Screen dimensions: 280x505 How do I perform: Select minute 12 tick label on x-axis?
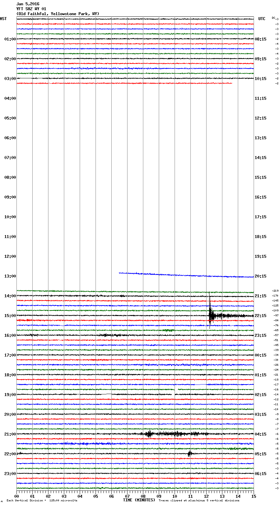click(x=206, y=496)
